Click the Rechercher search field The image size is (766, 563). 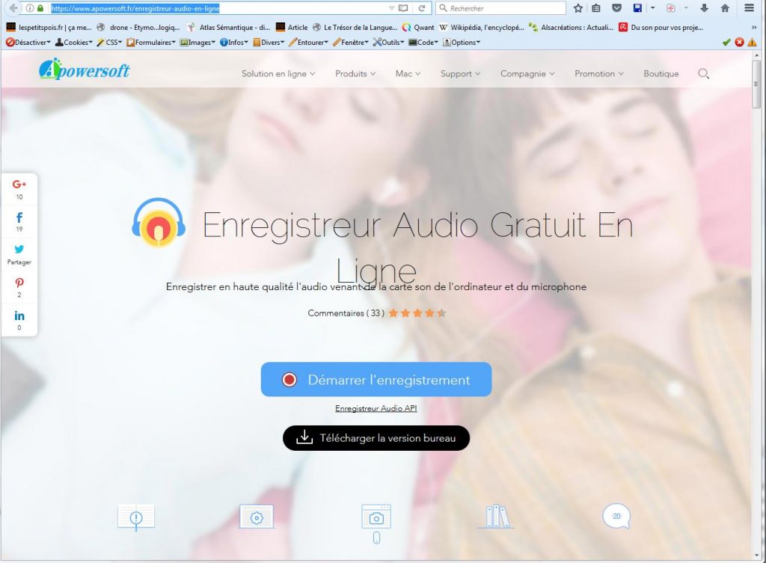pos(500,8)
